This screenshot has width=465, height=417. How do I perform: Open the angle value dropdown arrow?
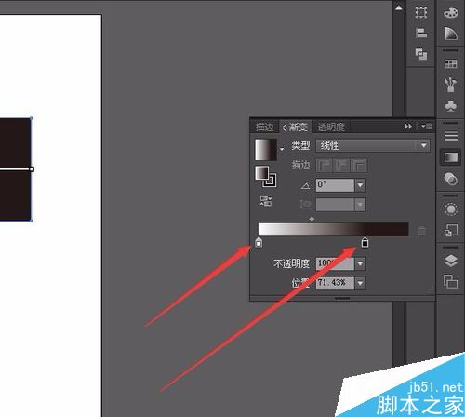tap(360, 185)
